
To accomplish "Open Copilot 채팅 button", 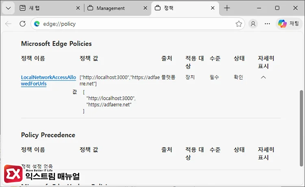I will [288, 24].
